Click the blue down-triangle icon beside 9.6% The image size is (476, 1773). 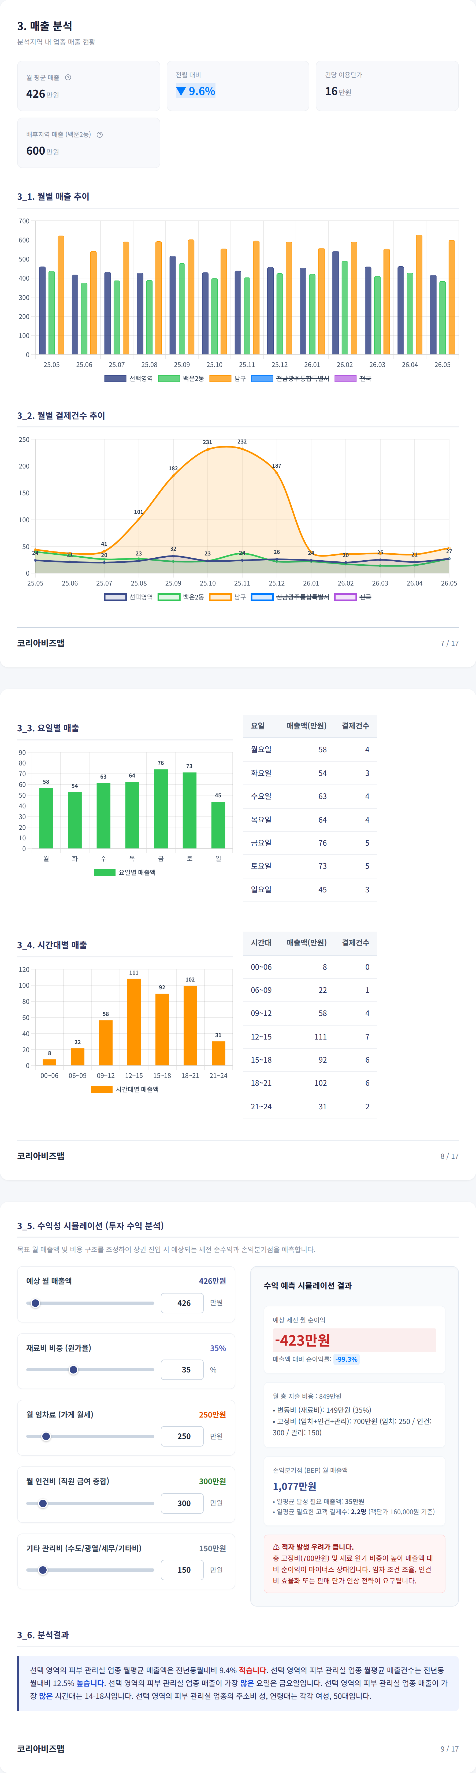181,91
